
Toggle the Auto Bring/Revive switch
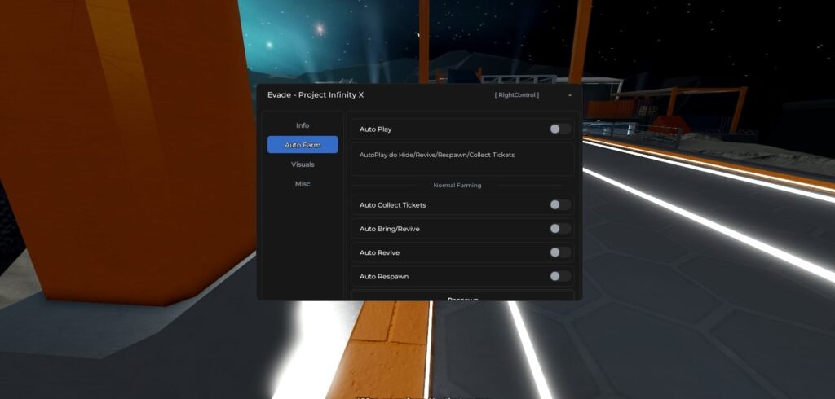(560, 229)
